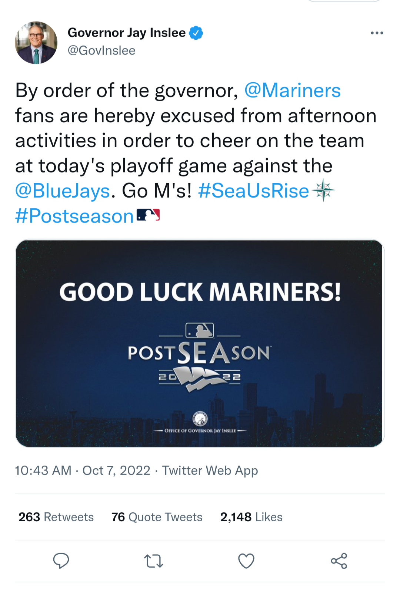Like the tweet with the heart icon
Image resolution: width=400 pixels, height=591 pixels.
[x=246, y=561]
